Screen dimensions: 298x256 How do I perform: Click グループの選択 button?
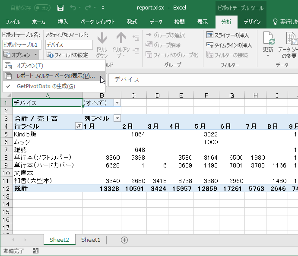tap(165, 35)
